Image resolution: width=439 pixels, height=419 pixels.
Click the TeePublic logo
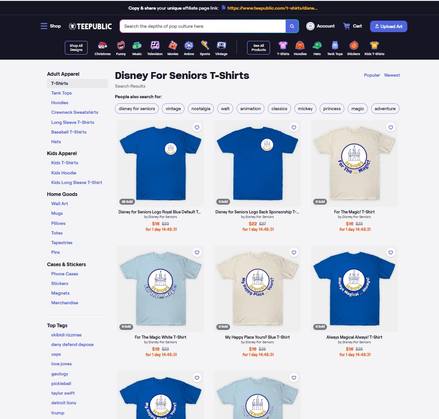coord(90,26)
